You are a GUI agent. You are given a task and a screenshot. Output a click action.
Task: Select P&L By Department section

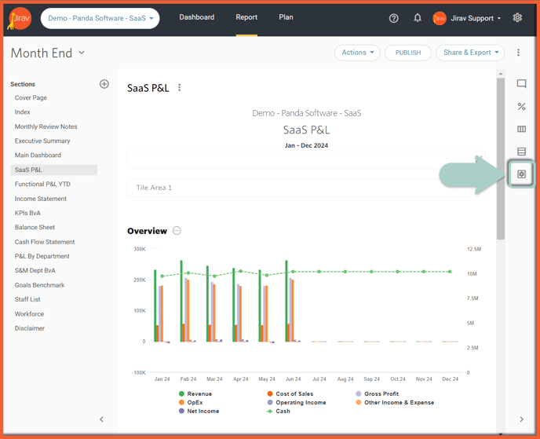point(42,256)
